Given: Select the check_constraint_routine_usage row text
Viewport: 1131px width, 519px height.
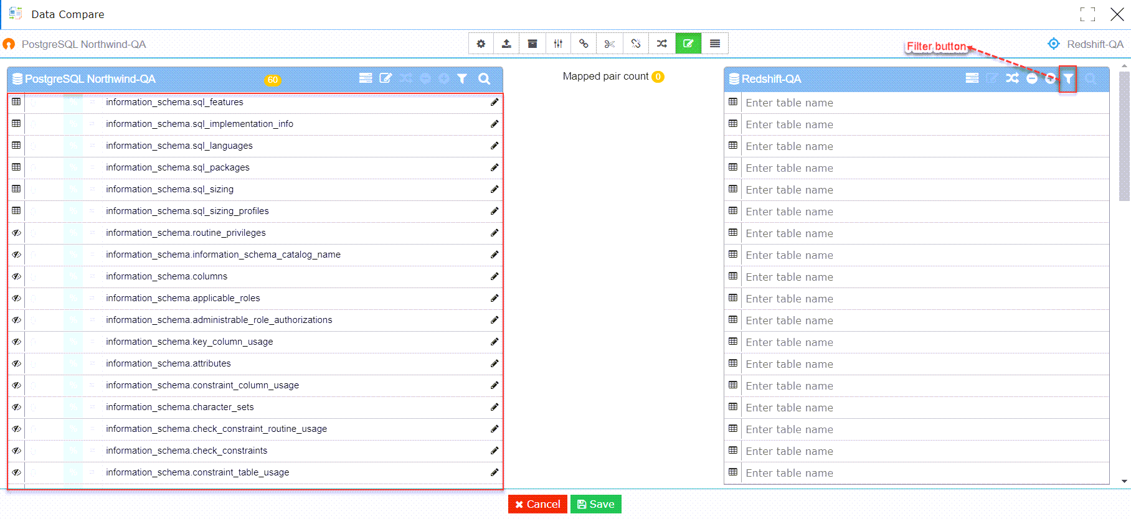Looking at the screenshot, I should [x=216, y=429].
